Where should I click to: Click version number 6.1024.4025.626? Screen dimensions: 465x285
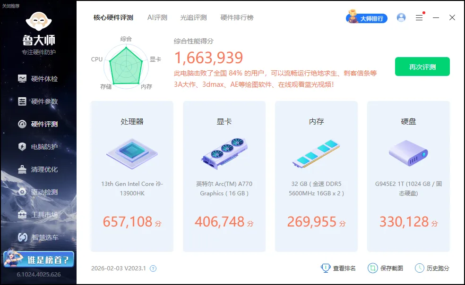tap(39, 275)
